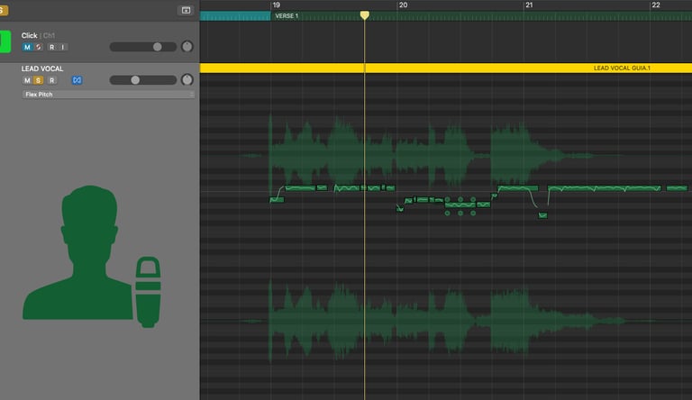
Task: Click the Click track volume slider
Action: [x=143, y=47]
